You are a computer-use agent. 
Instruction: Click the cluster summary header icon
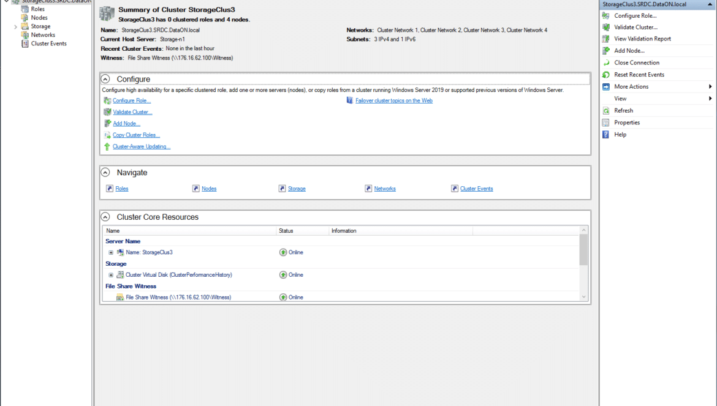click(107, 13)
